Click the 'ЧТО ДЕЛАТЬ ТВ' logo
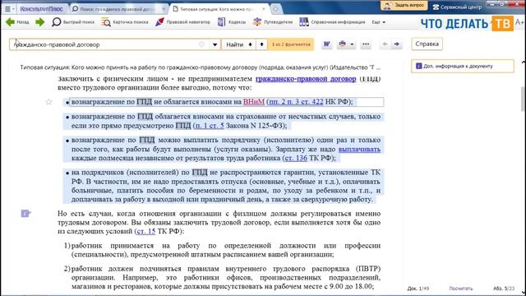This screenshot has height=296, width=526. click(x=467, y=24)
